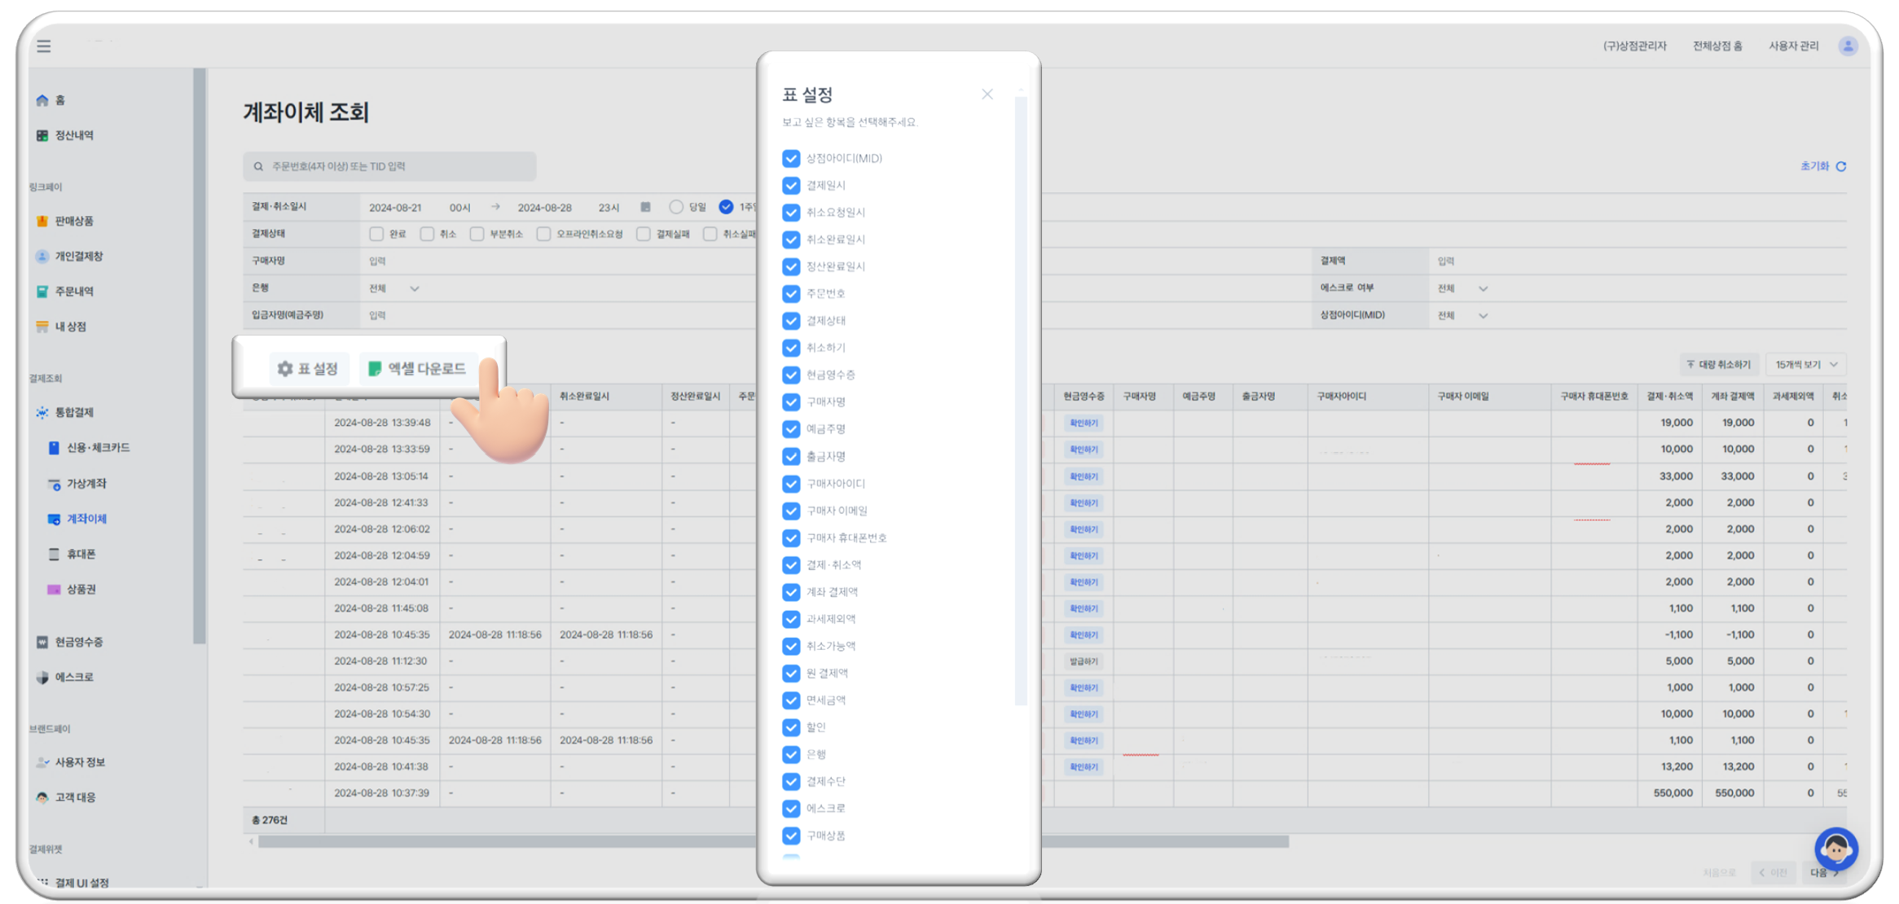
Task: Click the 대량 취소하기 button
Action: (x=1719, y=364)
